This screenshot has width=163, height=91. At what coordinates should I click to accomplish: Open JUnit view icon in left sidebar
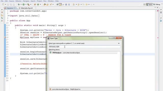click(x=2, y=21)
